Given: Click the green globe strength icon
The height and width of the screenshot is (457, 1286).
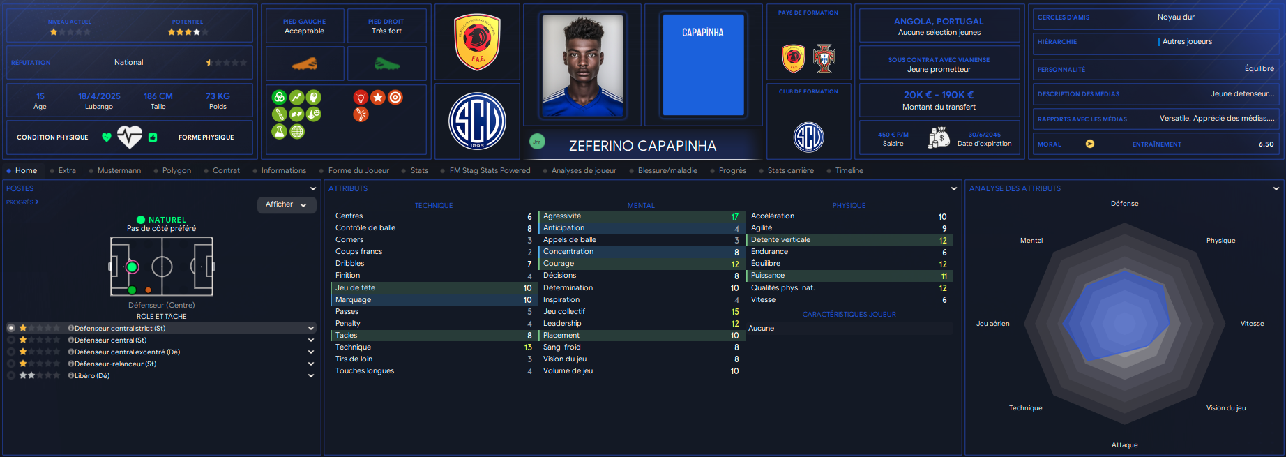Looking at the screenshot, I should pos(297,131).
